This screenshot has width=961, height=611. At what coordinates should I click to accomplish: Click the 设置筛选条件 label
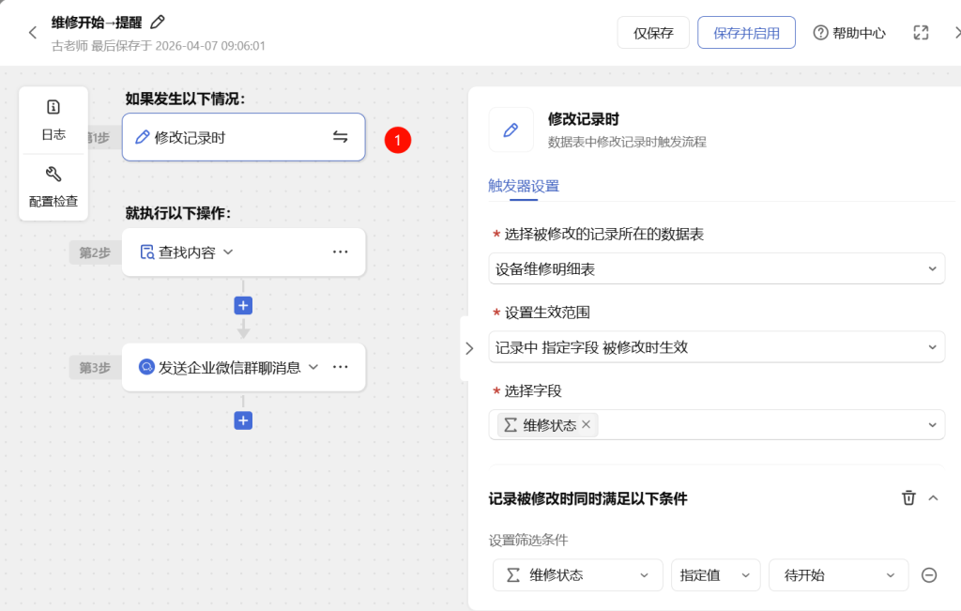(x=528, y=540)
